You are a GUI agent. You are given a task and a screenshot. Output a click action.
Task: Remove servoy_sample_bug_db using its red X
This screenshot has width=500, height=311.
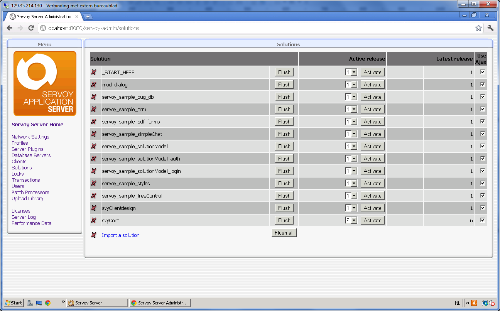tap(93, 97)
